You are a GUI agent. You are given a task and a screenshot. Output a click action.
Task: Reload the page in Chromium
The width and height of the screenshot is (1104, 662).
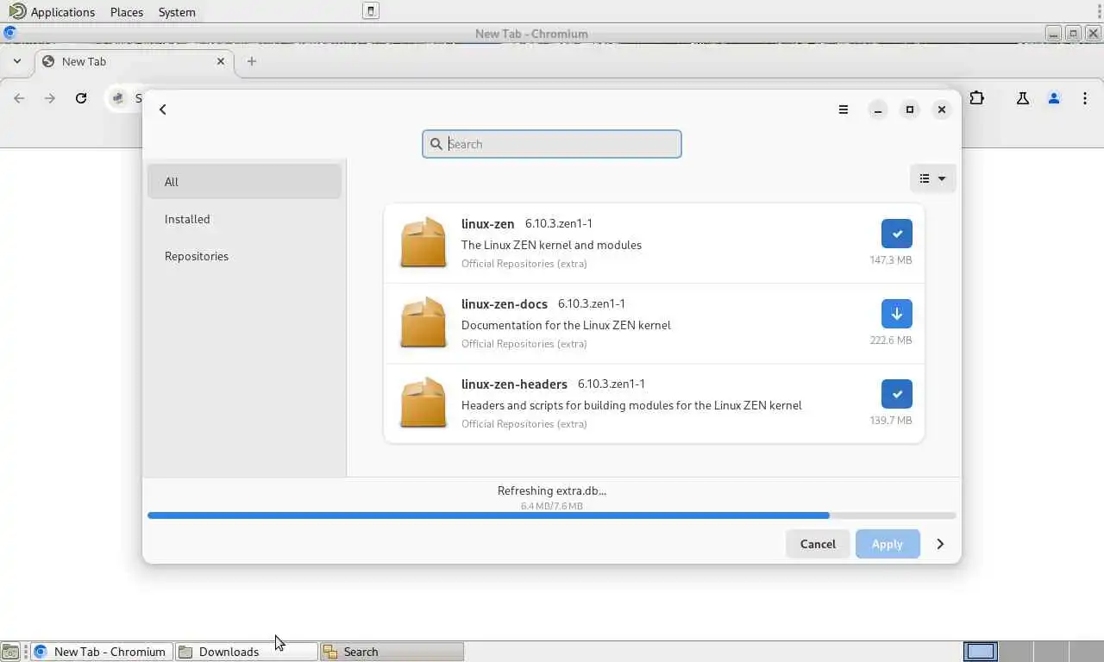(x=81, y=98)
